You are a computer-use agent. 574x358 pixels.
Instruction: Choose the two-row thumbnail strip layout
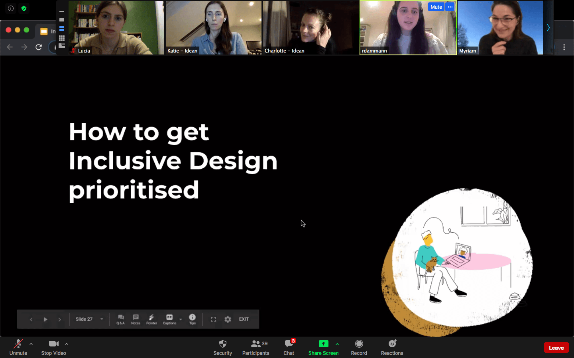pos(62,29)
